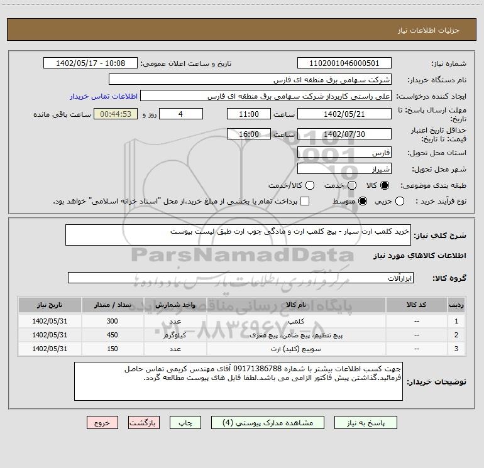Viewport: 484px width, 468px height.
Task: Click the response deadline date 1402/05/21
Action: tap(344, 114)
